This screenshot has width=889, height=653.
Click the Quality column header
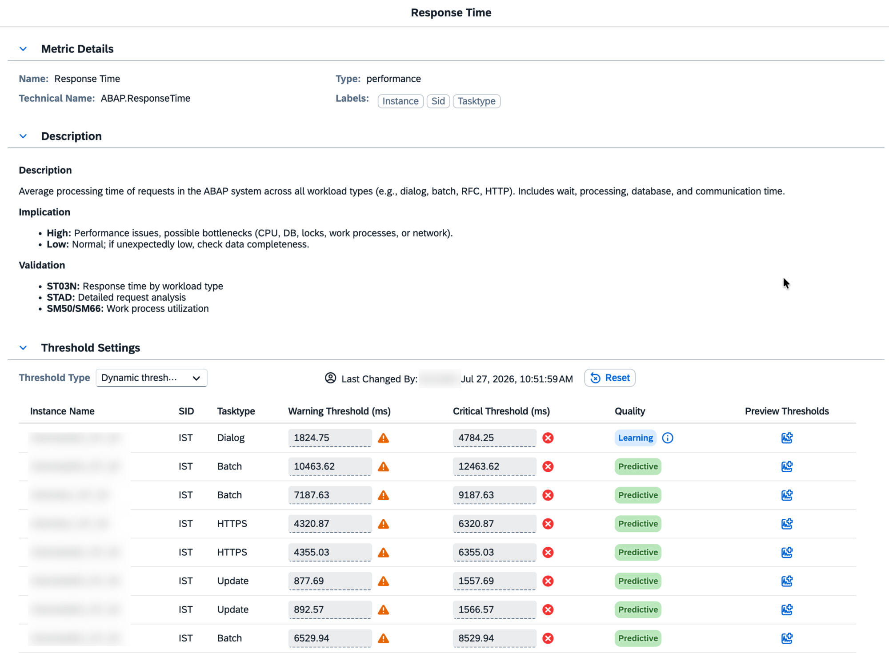tap(630, 411)
